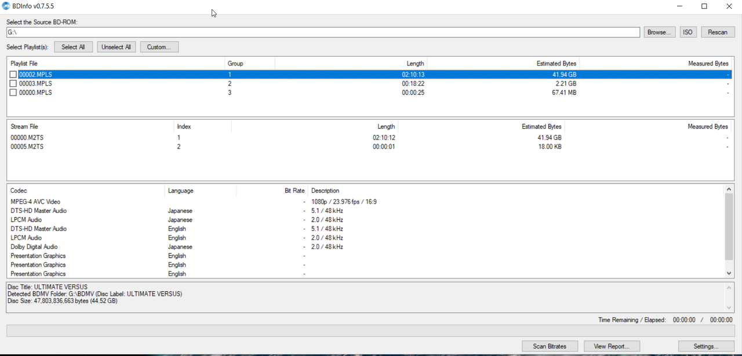This screenshot has height=356, width=742.
Task: Click playlist Estimated Bytes column header
Action: [503, 63]
